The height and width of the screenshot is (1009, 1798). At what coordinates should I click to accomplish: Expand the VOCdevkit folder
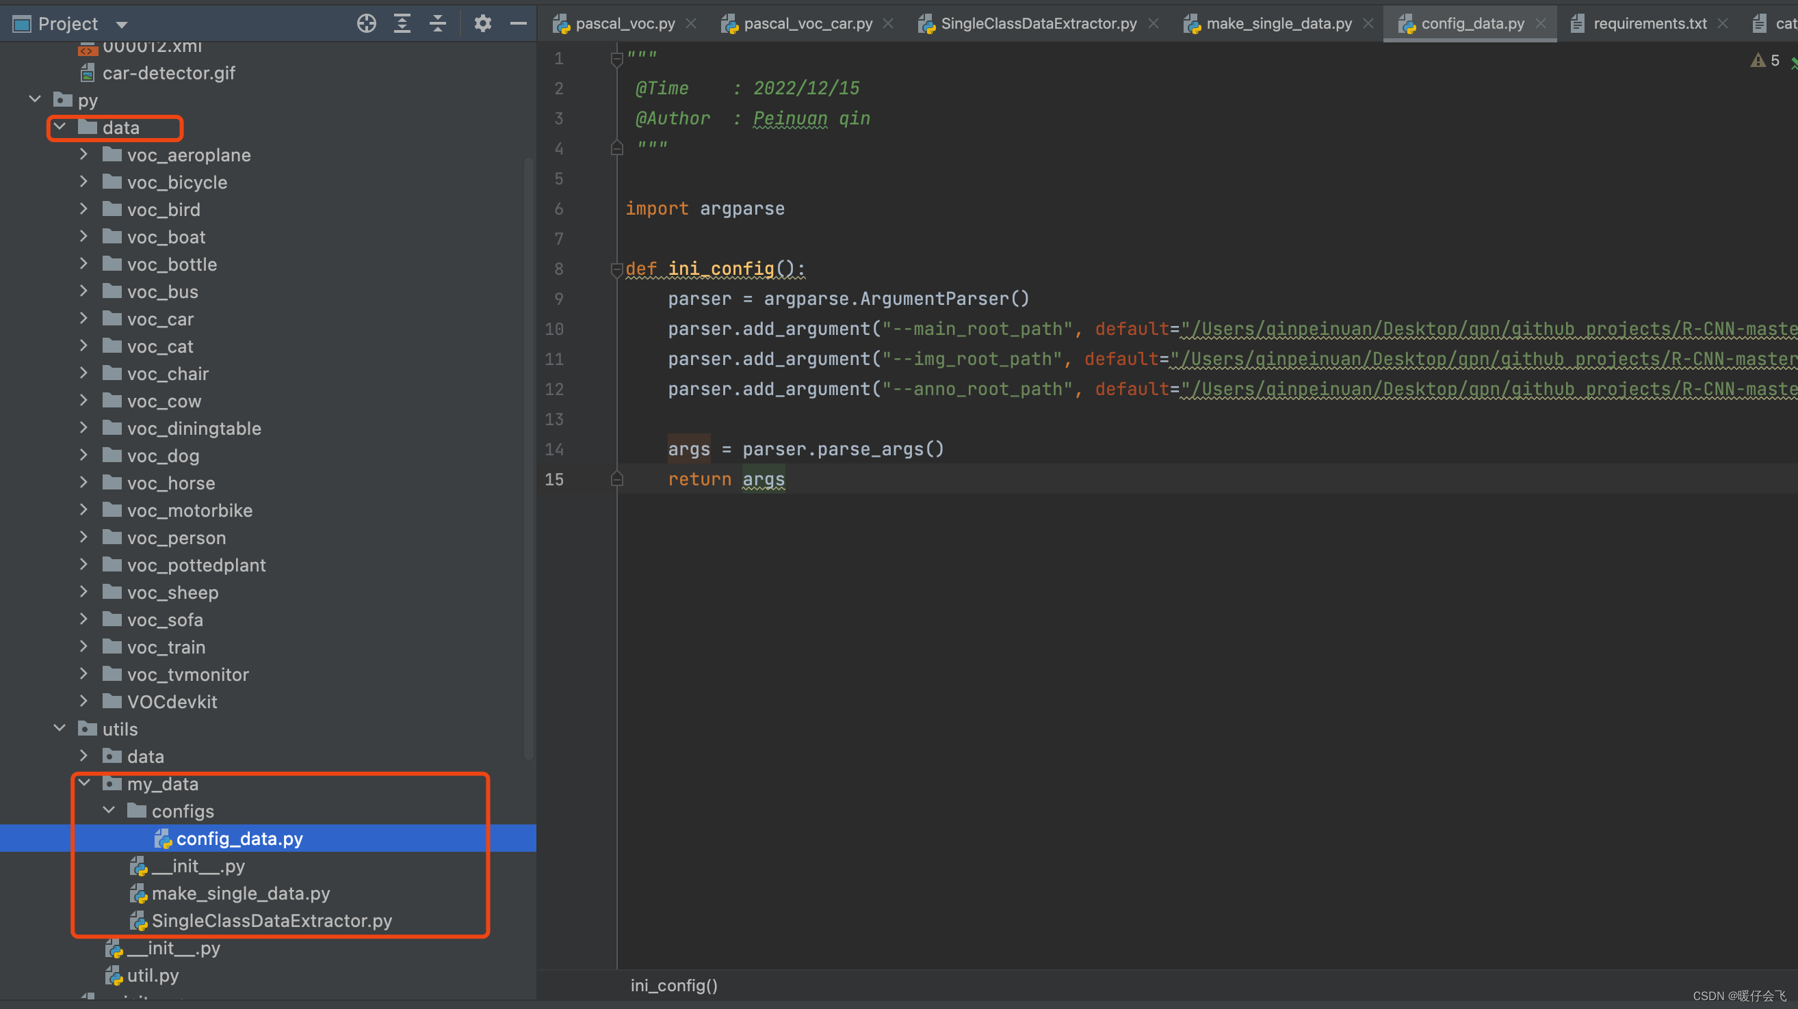click(x=84, y=701)
